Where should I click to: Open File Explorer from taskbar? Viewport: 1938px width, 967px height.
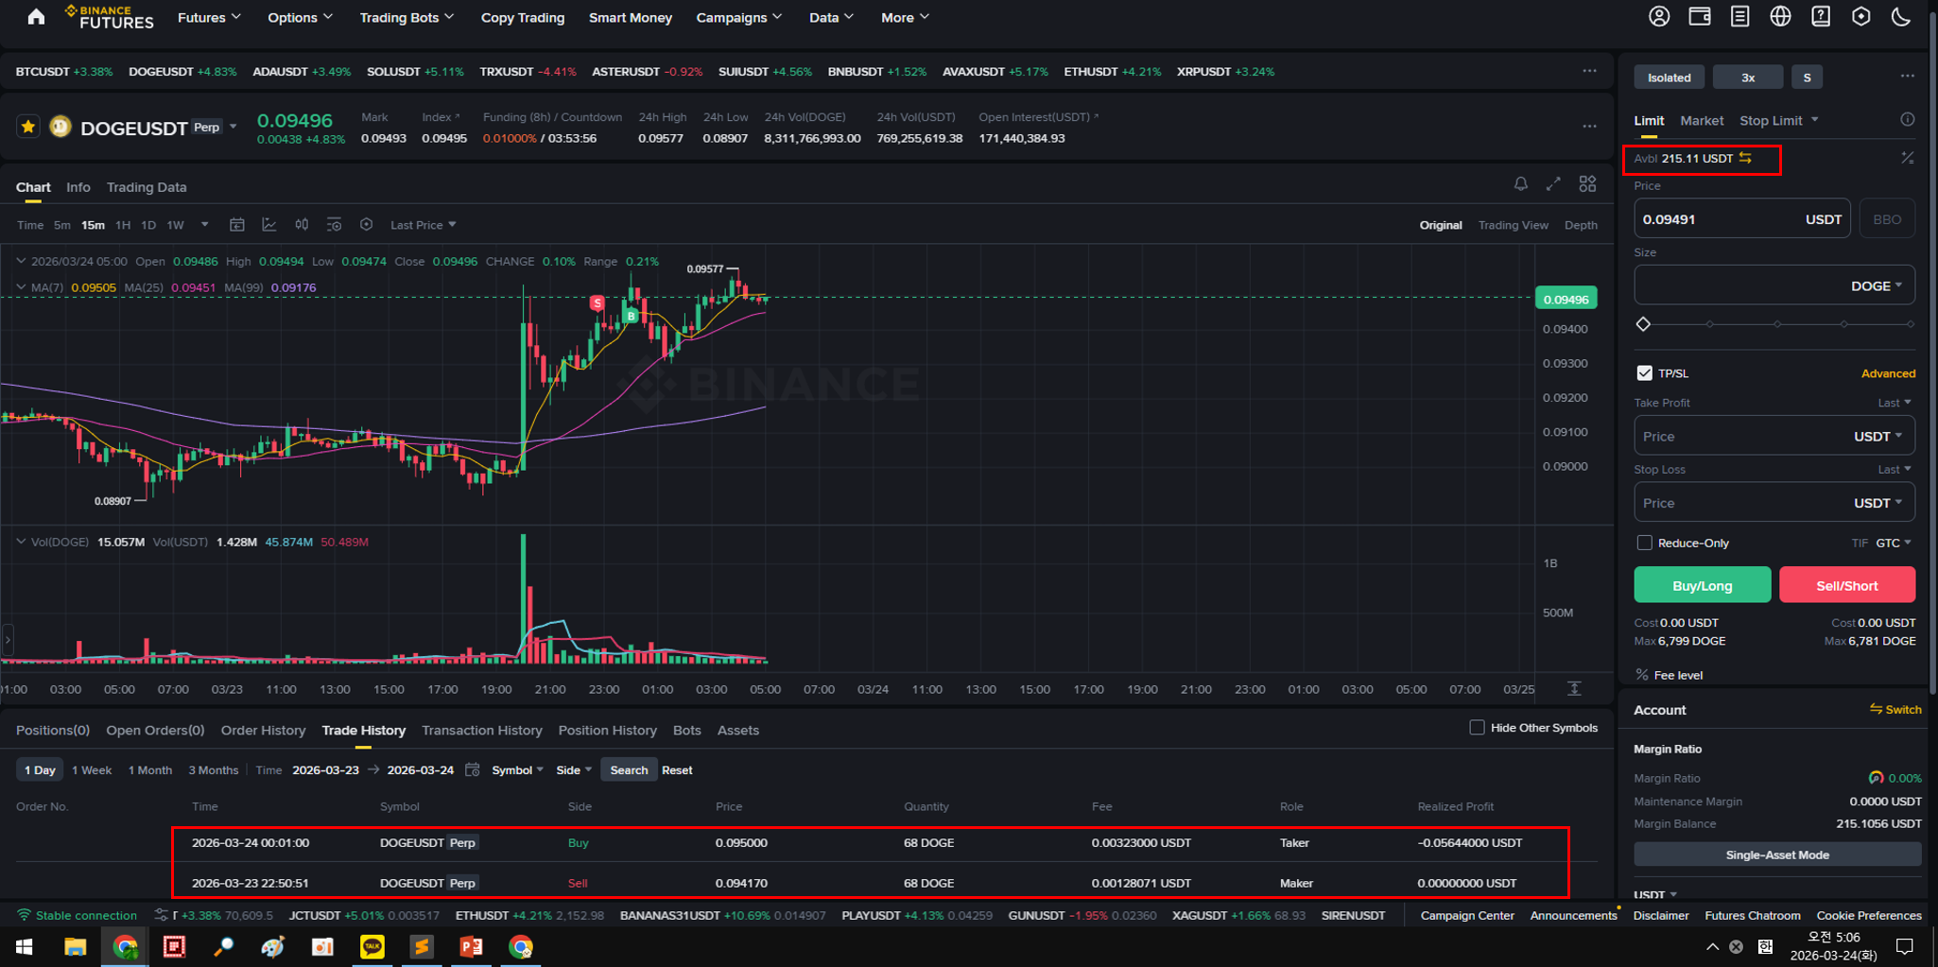[75, 946]
